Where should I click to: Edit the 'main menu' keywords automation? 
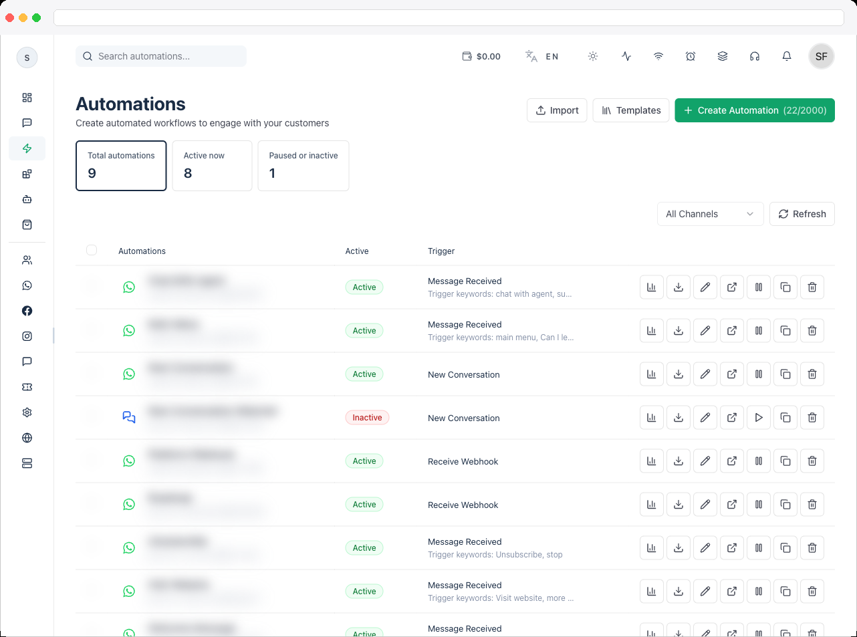[x=705, y=331]
